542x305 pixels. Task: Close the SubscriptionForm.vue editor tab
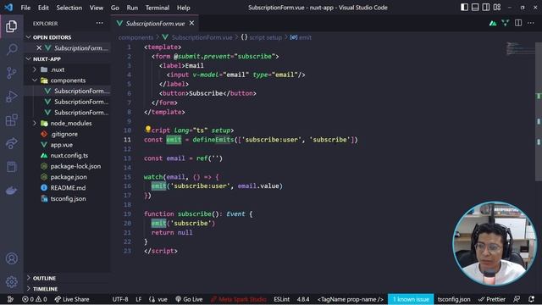point(192,23)
